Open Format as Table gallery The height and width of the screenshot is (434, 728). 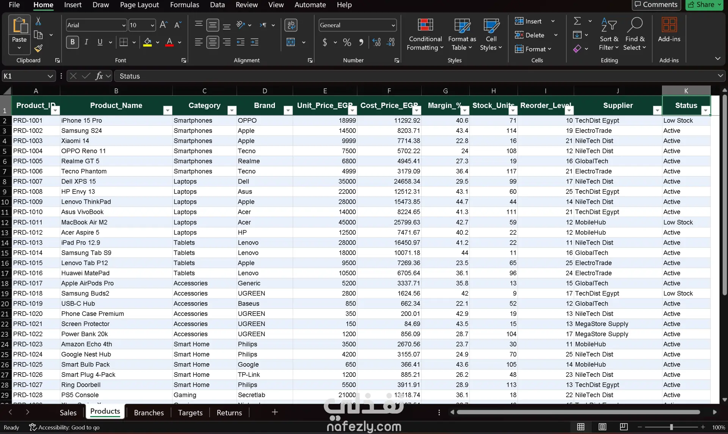[x=462, y=34]
